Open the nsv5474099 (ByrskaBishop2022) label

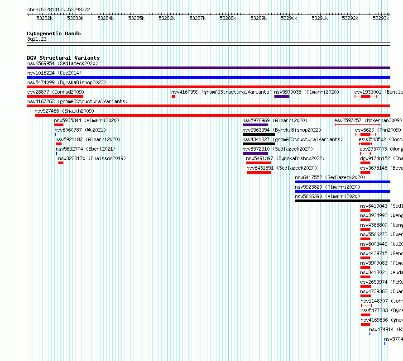tap(67, 82)
